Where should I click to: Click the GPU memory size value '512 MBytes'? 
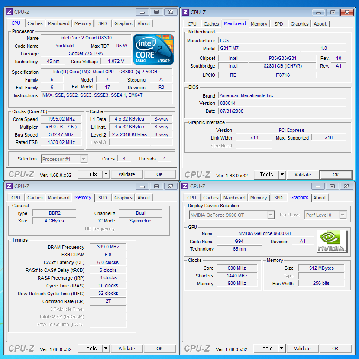321,268
